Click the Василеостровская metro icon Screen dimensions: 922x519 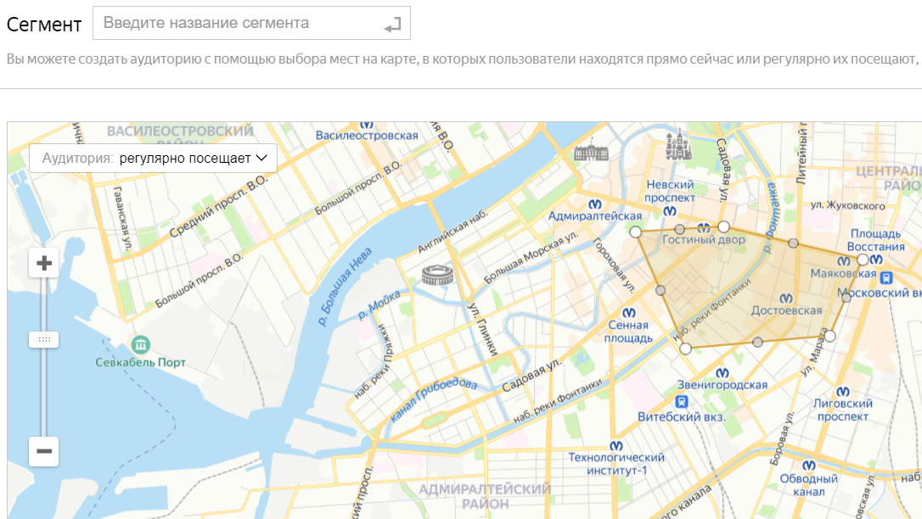[x=366, y=125]
